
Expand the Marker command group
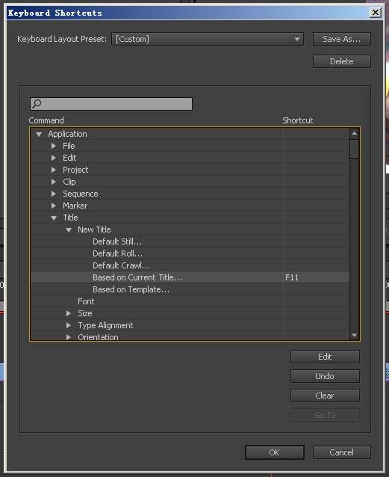coord(54,206)
